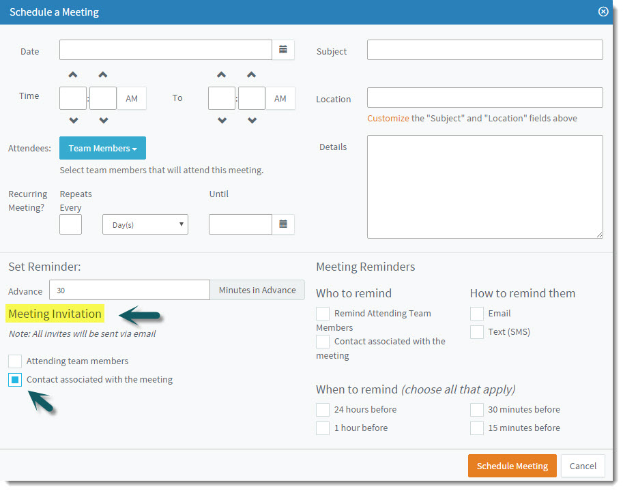The height and width of the screenshot is (491, 623).
Task: Focus the end time hour field
Action: (221, 98)
